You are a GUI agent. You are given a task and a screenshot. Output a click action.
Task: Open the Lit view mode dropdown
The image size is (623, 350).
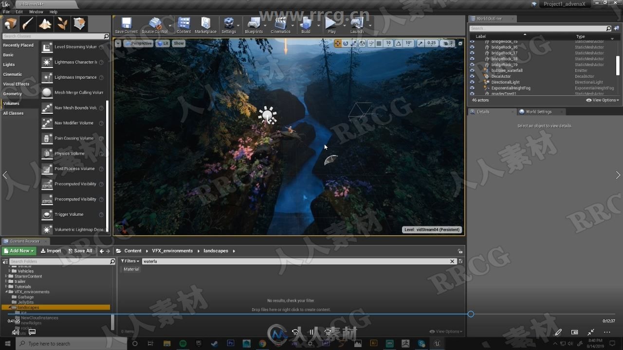click(x=163, y=43)
